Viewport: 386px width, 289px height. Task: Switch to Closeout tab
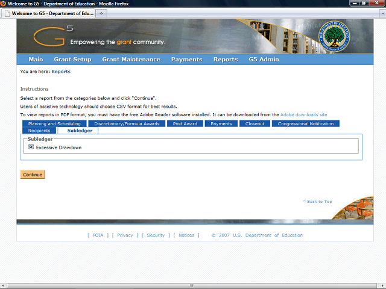tap(255, 123)
